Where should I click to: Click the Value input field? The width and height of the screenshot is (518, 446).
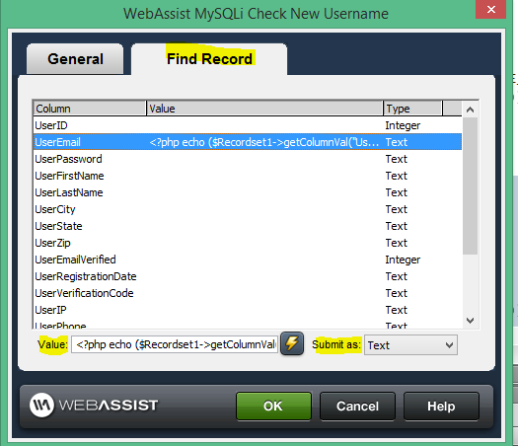click(x=175, y=344)
